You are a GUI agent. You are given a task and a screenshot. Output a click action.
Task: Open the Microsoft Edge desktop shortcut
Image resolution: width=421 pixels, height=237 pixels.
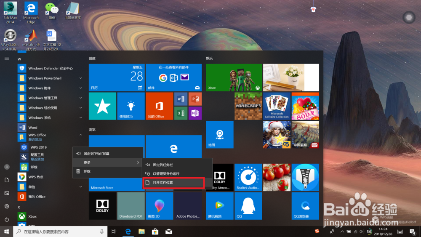click(x=31, y=12)
